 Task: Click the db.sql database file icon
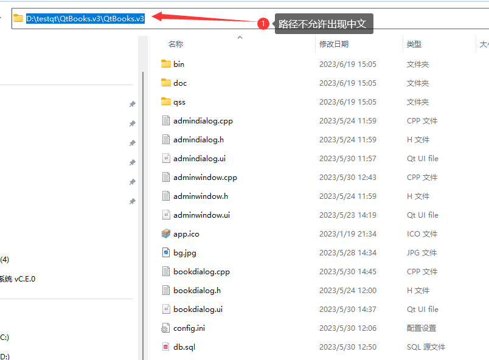click(166, 347)
